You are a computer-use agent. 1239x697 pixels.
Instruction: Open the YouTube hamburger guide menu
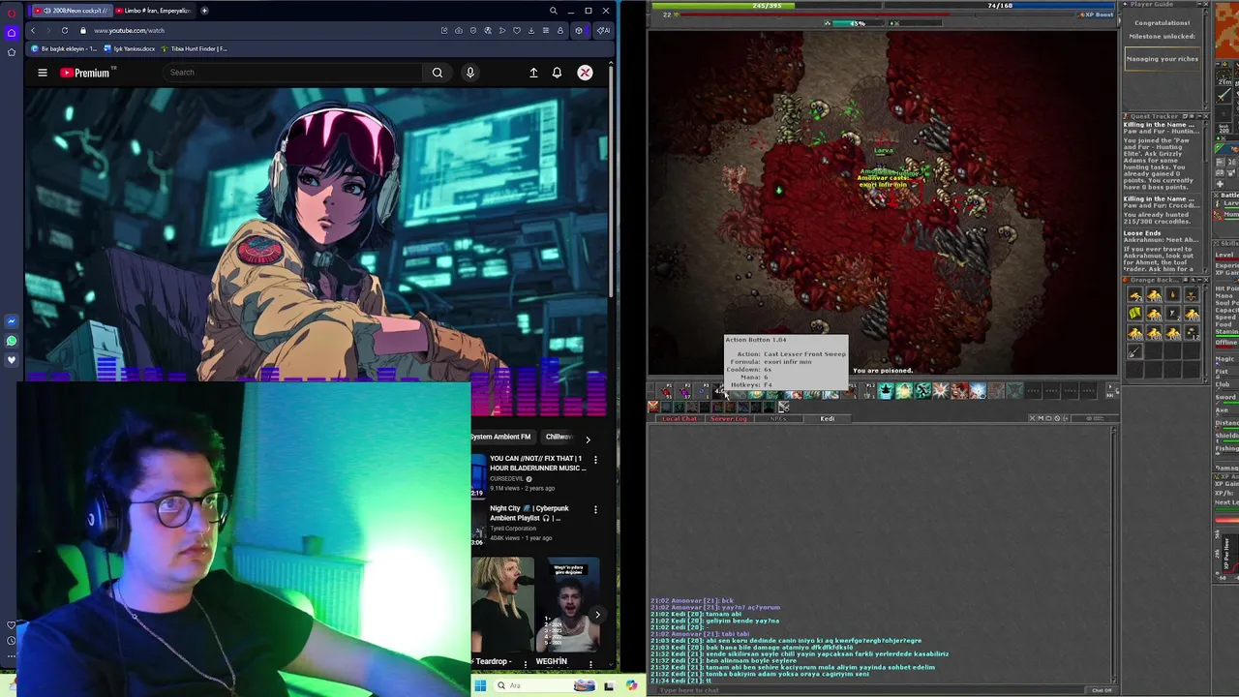(x=43, y=73)
